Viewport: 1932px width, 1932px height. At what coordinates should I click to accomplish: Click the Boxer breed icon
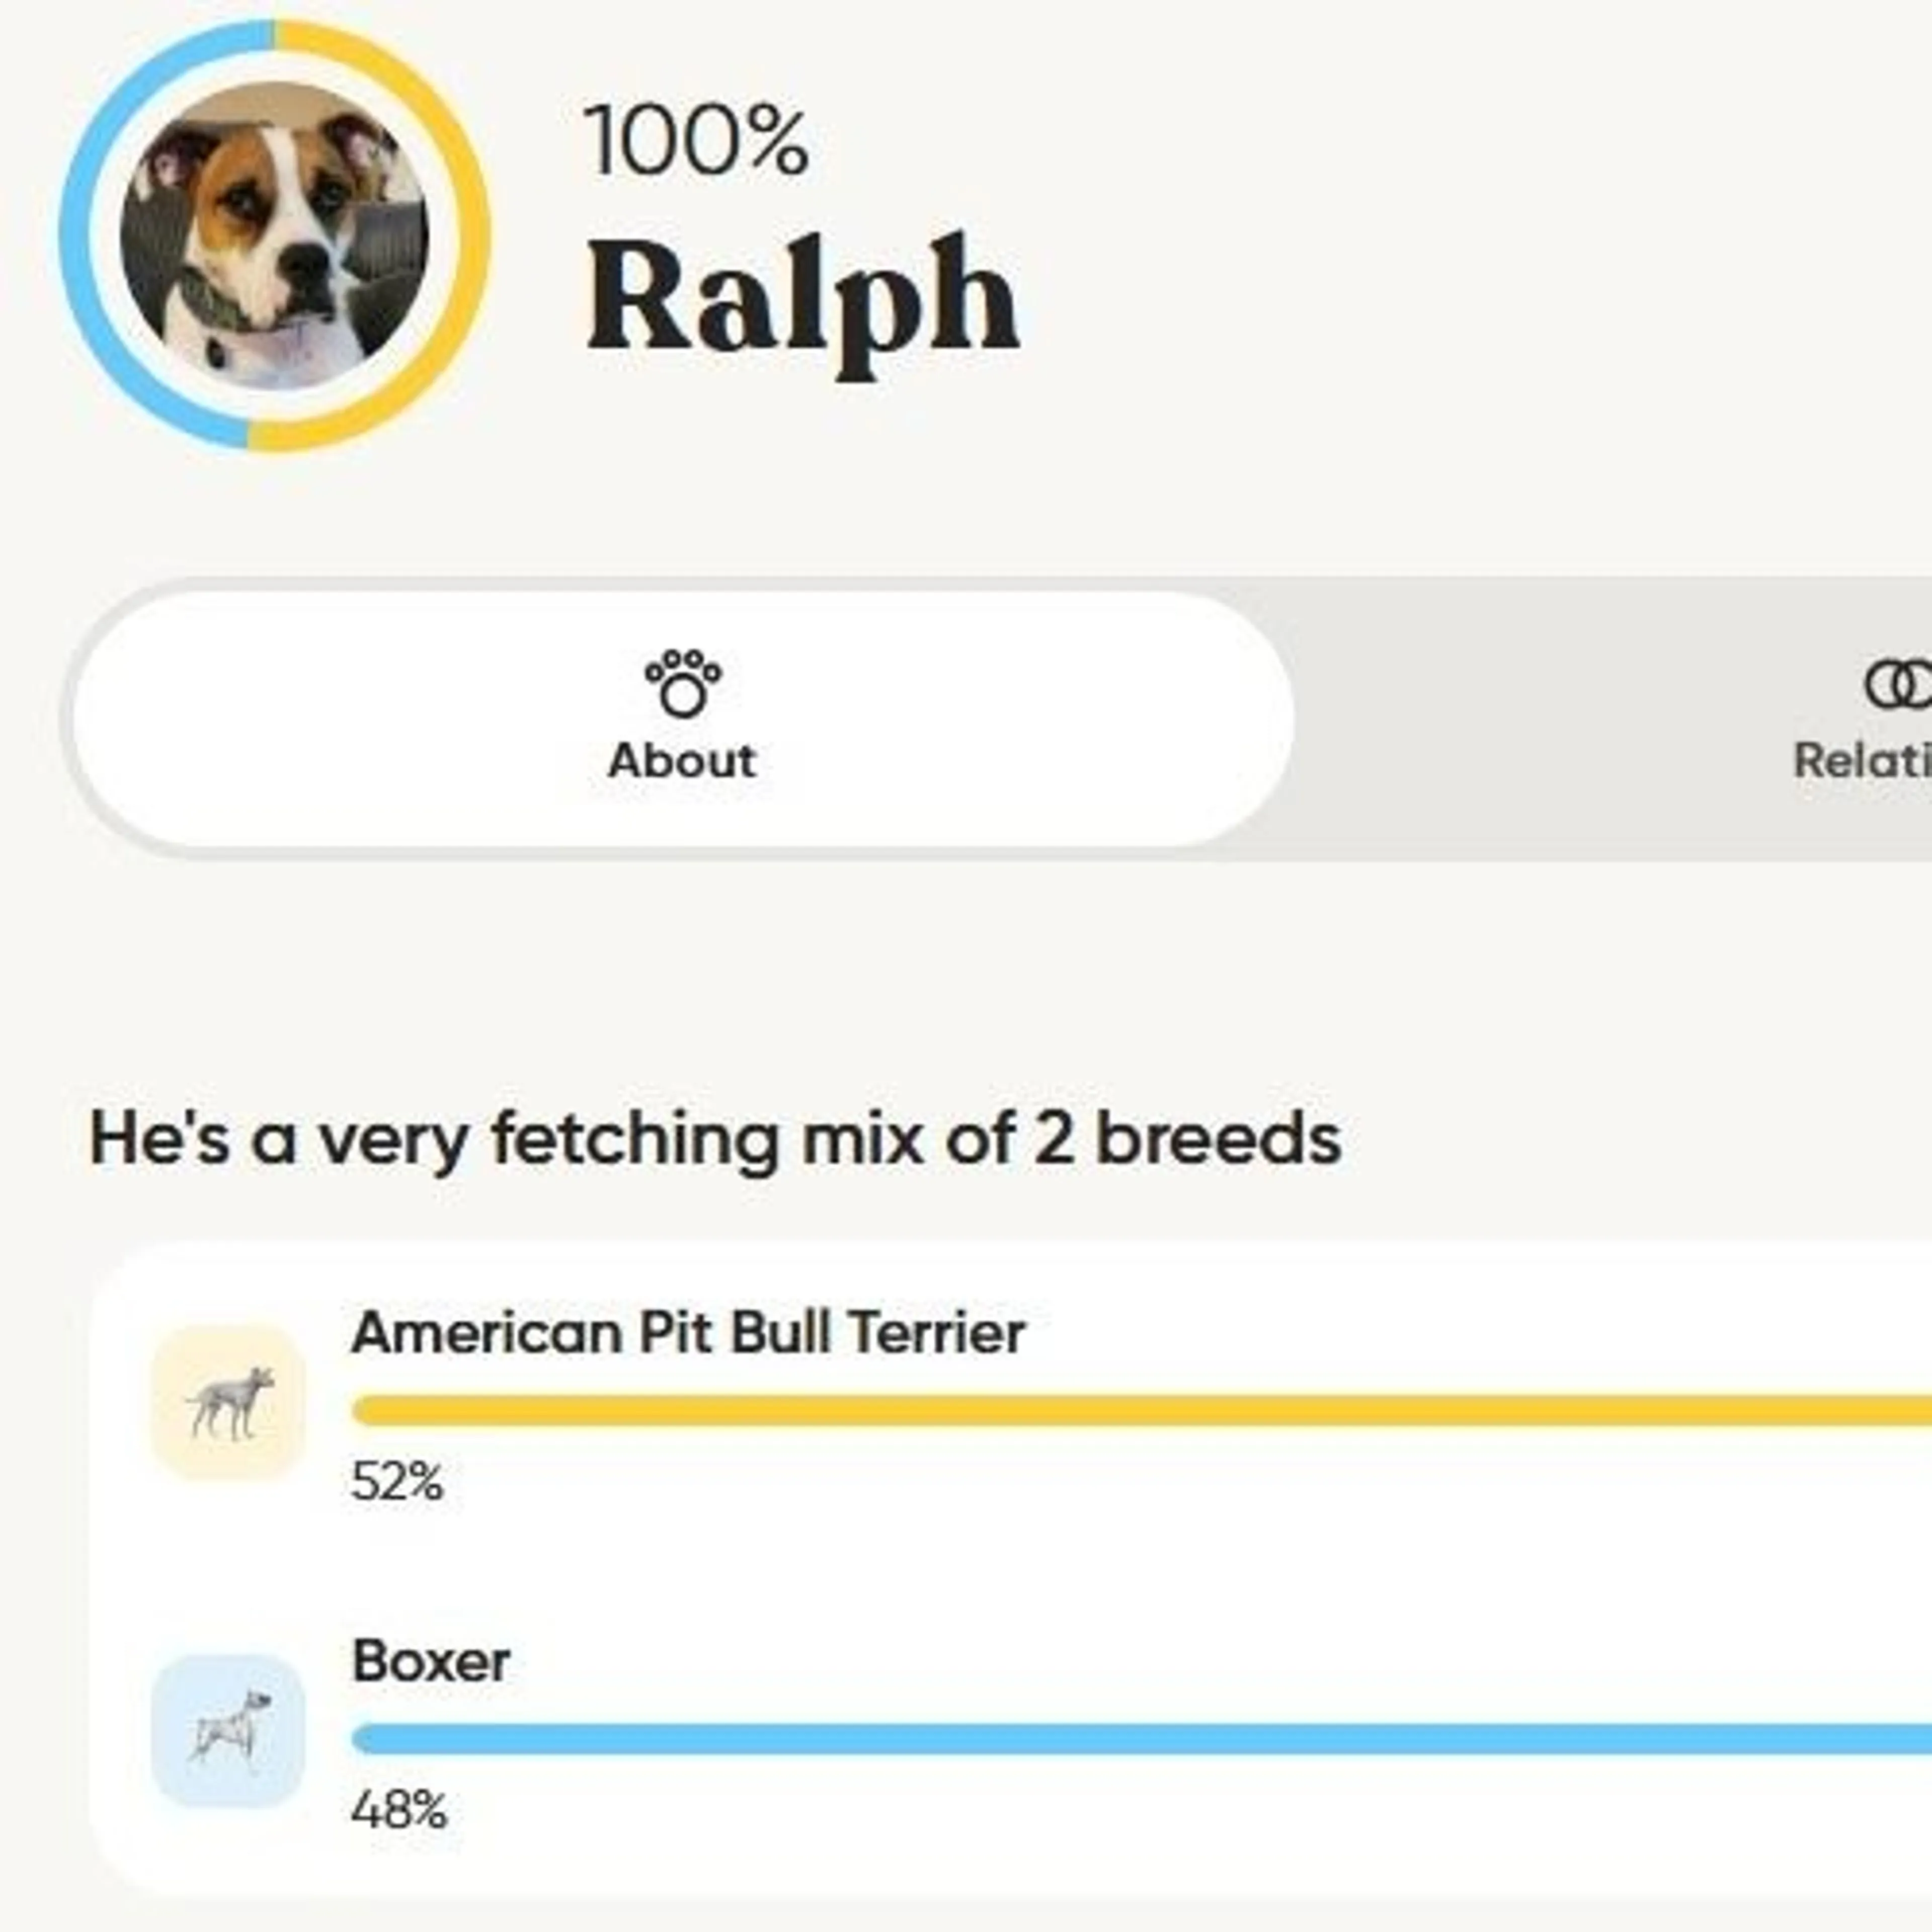click(x=228, y=1731)
